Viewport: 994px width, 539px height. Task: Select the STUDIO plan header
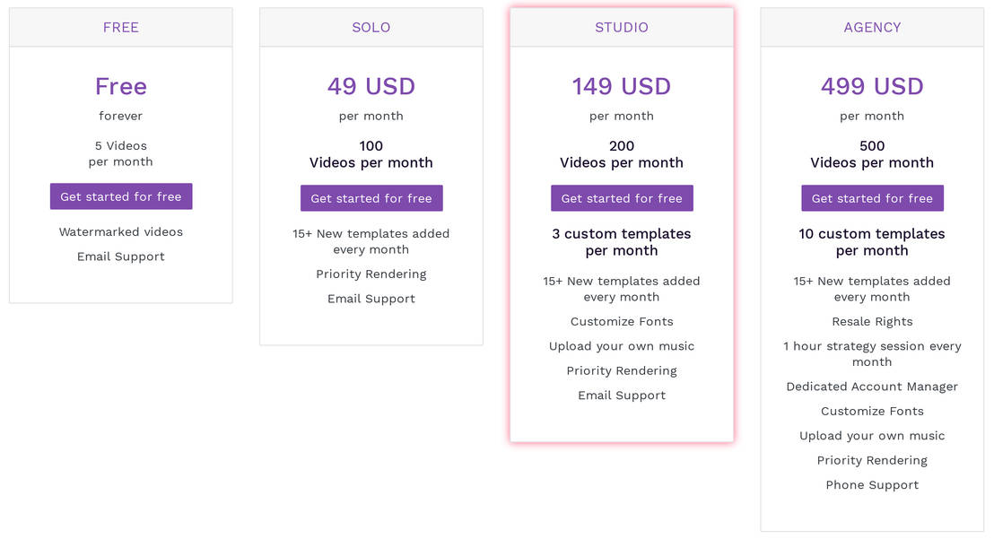(622, 27)
